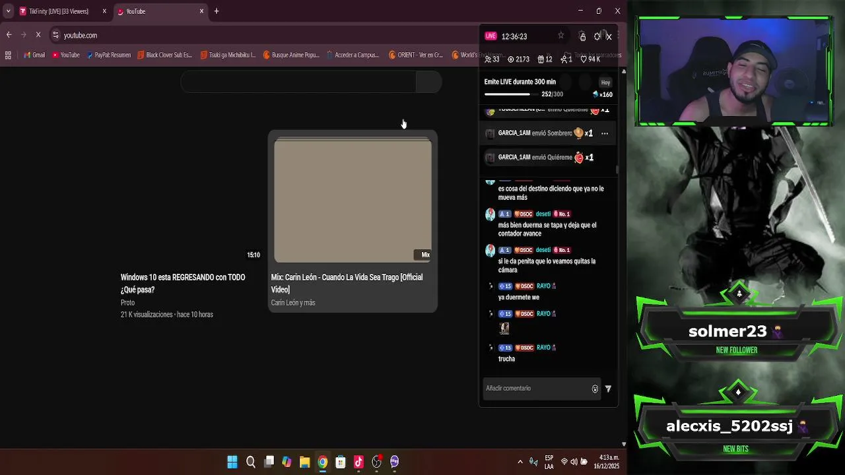
Task: Open a new browser tab
Action: [217, 11]
